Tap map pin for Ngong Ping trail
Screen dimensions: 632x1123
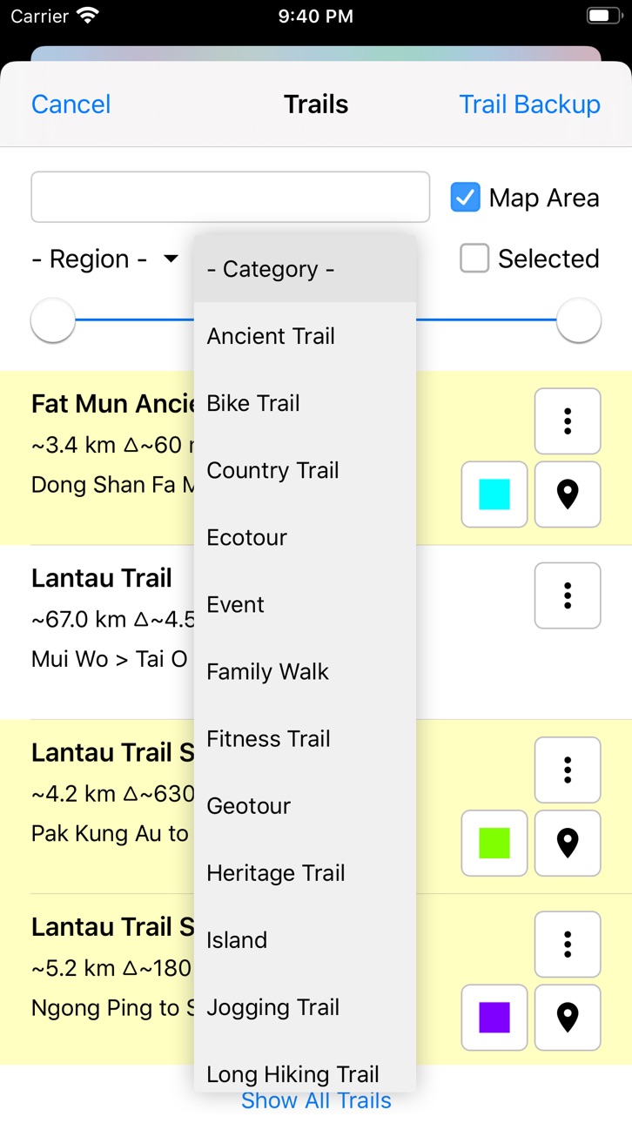point(568,1017)
